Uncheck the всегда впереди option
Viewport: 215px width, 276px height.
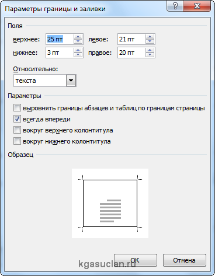coord(17,119)
